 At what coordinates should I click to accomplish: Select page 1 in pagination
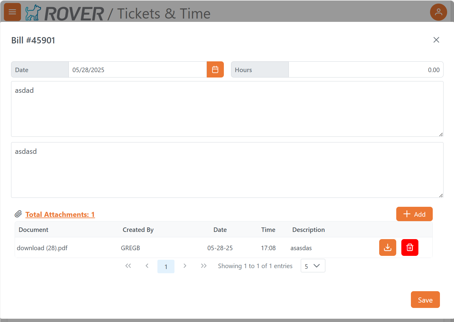[x=166, y=266]
